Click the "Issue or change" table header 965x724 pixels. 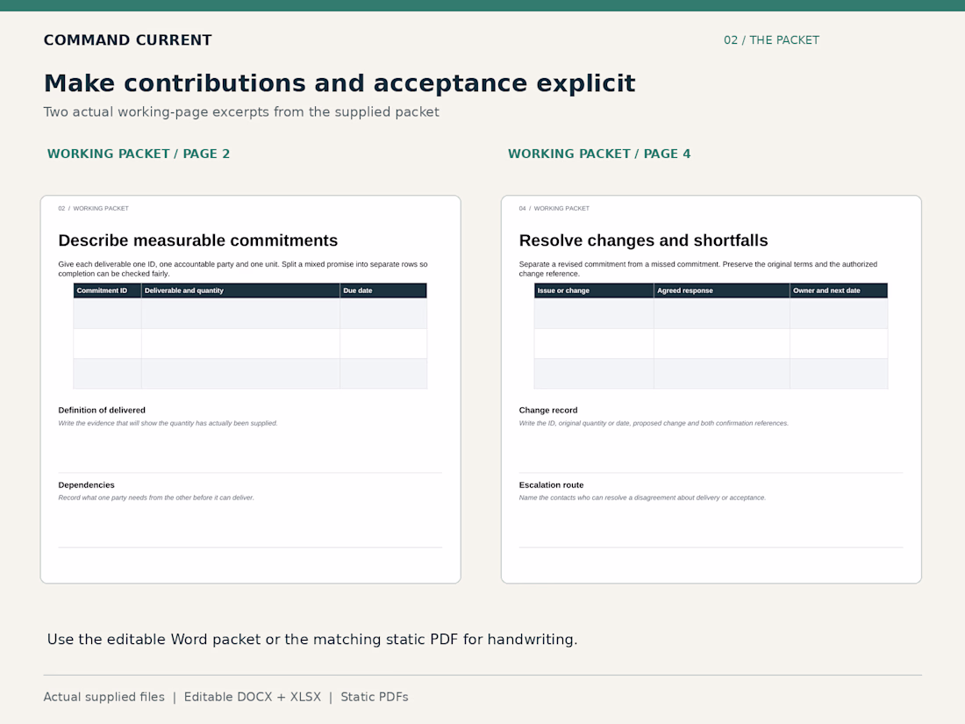(594, 290)
